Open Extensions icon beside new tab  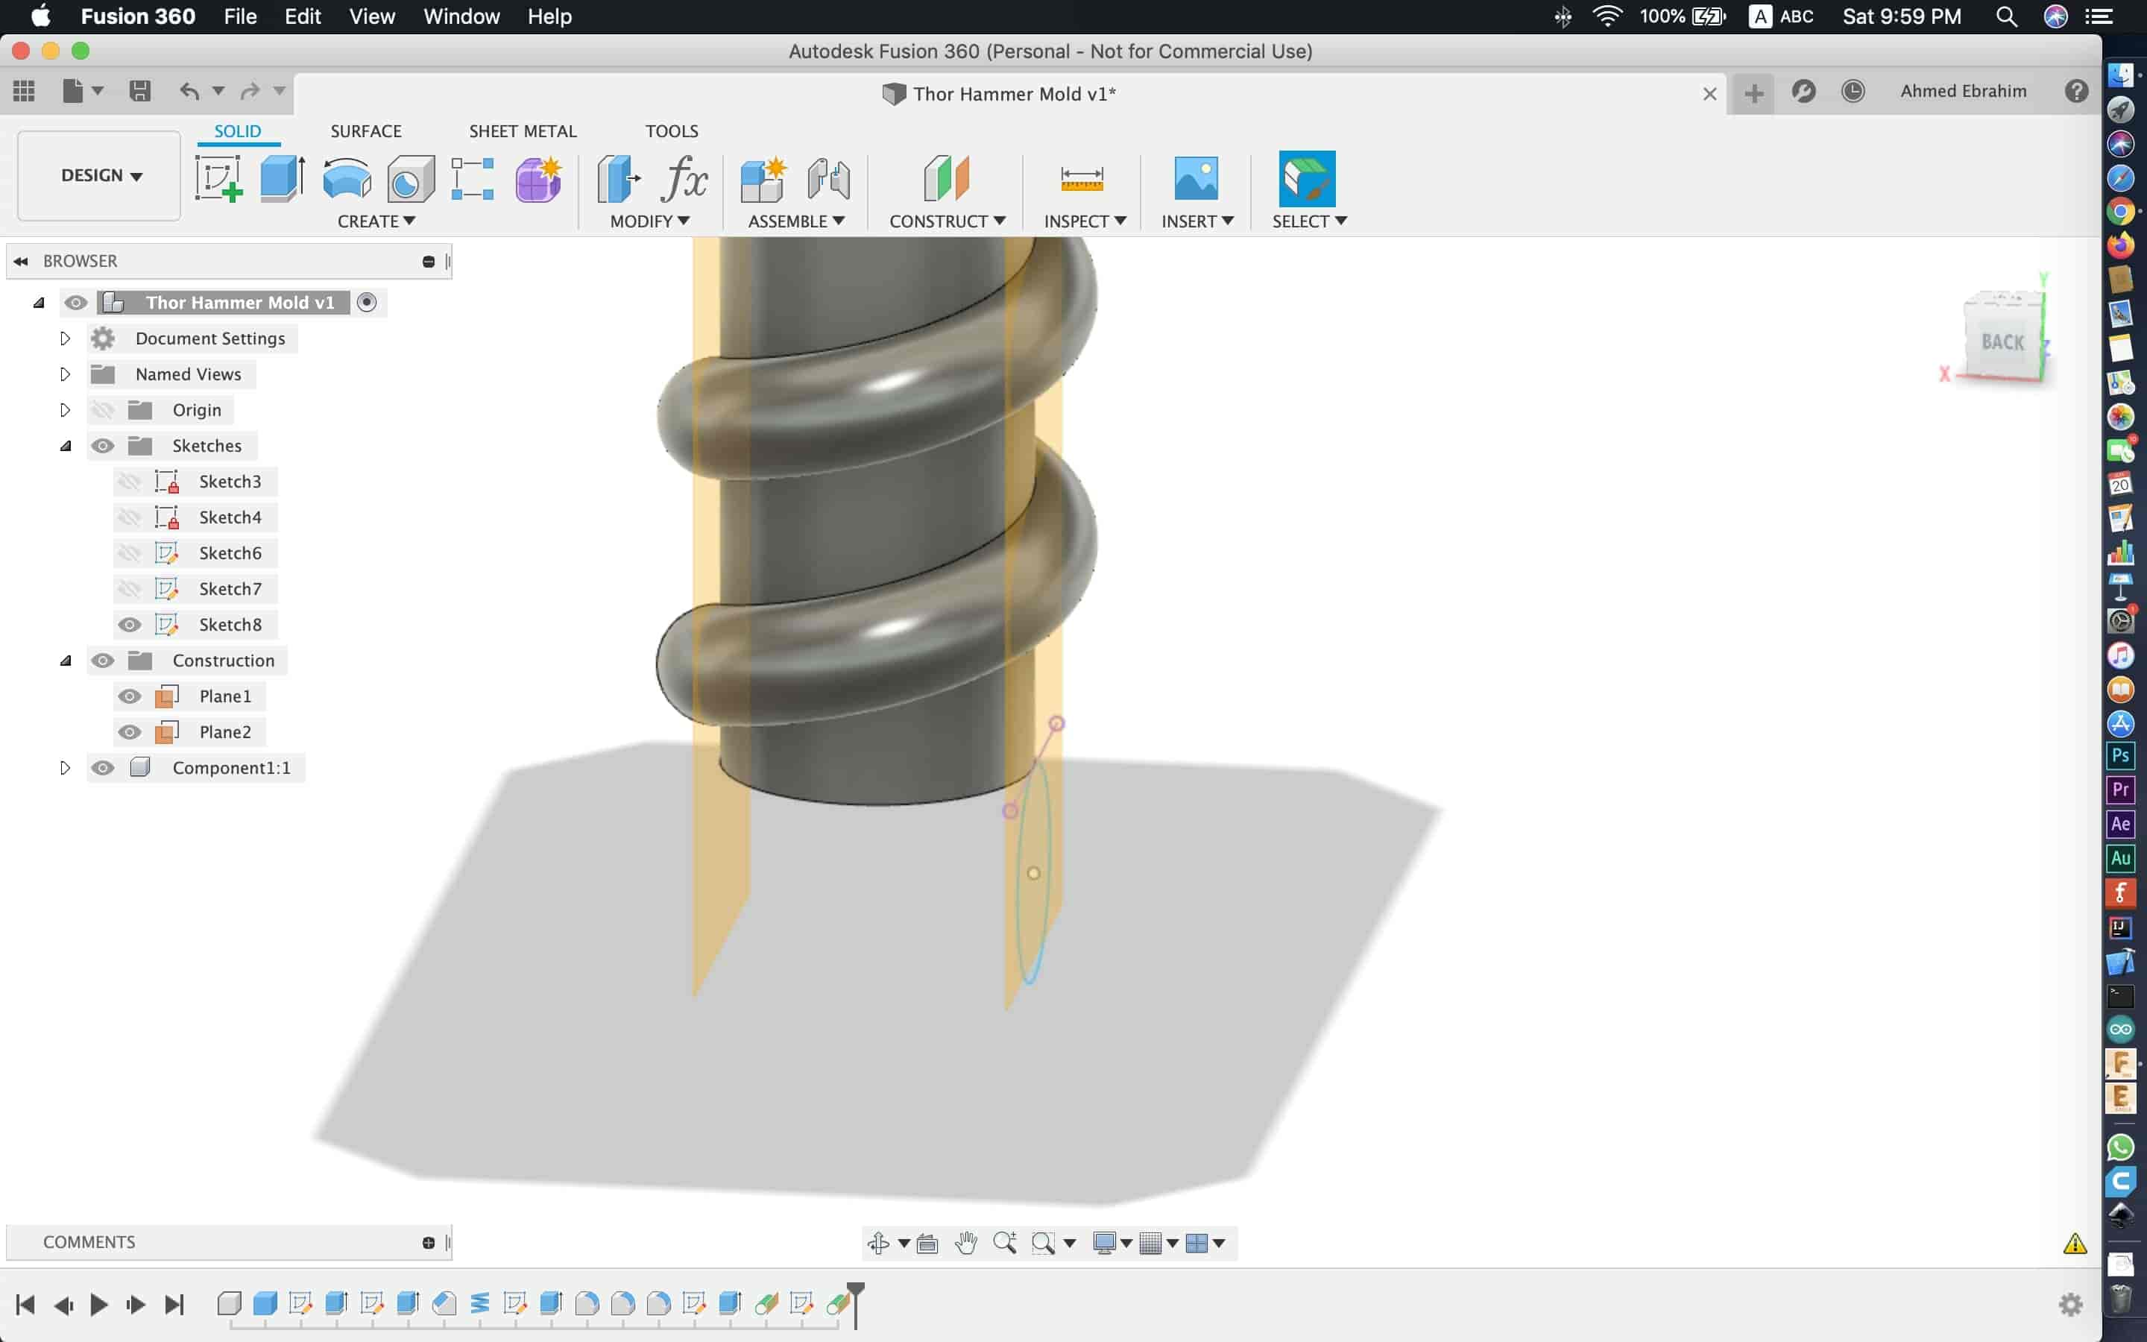pos(1803,92)
